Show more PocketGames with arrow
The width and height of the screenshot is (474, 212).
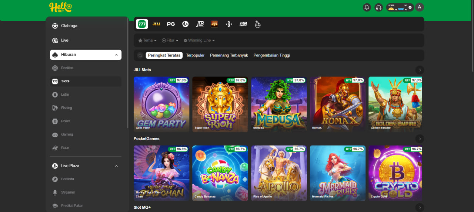[420, 139]
